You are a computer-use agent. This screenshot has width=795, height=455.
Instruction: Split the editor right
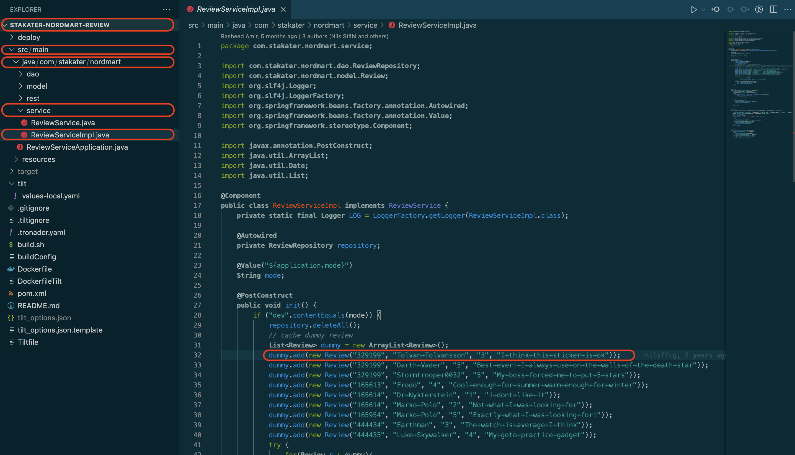(x=773, y=9)
